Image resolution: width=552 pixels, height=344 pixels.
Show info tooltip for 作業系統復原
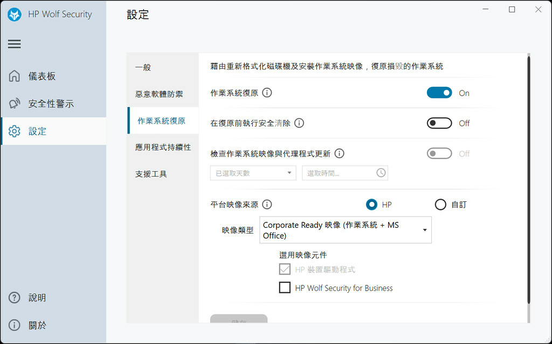point(267,93)
